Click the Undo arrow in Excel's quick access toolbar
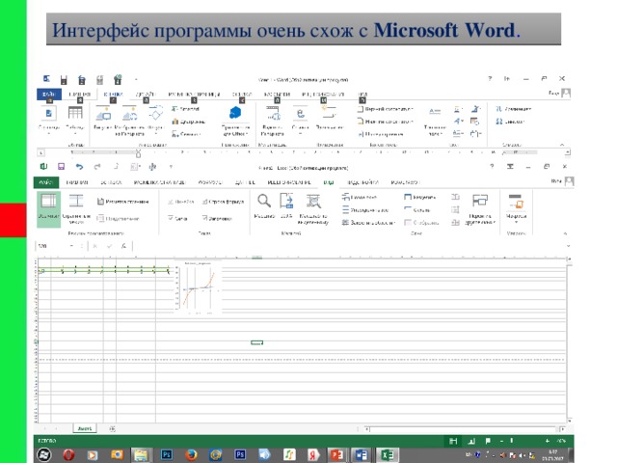 point(79,167)
